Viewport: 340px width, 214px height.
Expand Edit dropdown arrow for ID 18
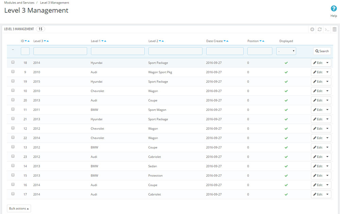pos(327,63)
